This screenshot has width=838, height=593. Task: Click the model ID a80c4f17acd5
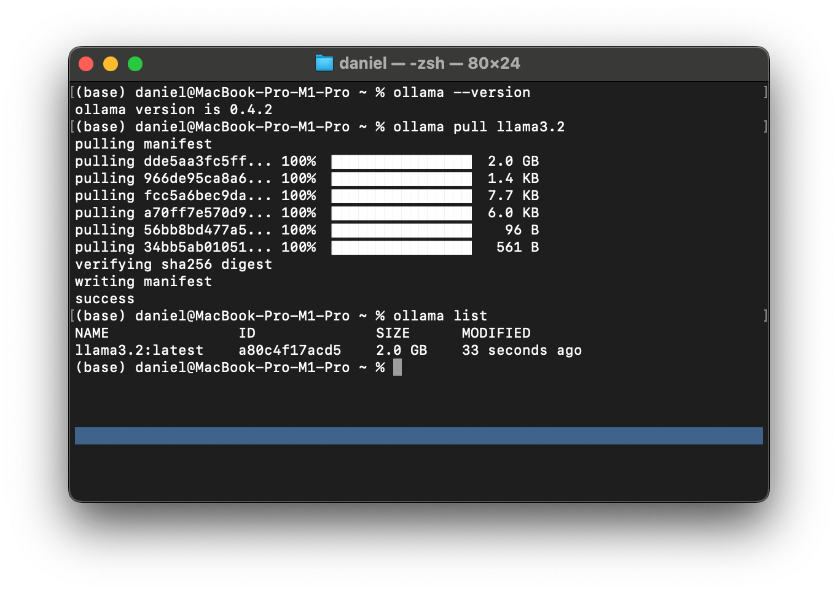click(x=289, y=351)
